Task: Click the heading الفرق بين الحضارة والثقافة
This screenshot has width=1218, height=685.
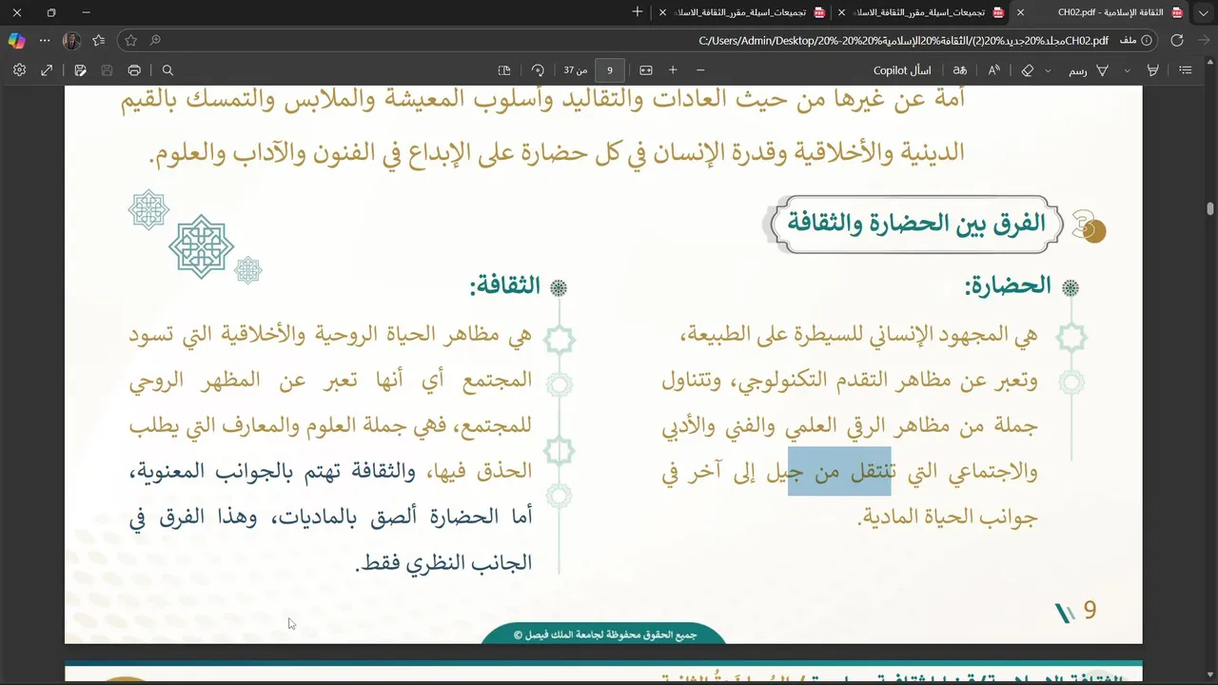Action: pos(915,224)
